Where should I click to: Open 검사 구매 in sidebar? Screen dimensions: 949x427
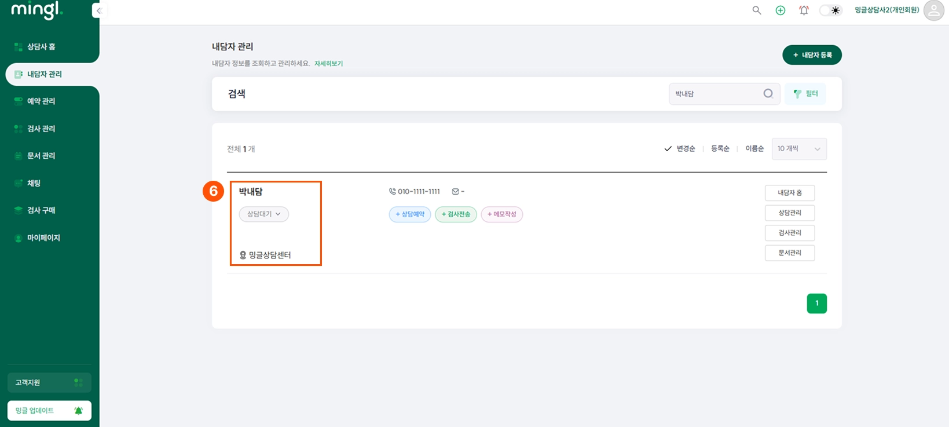click(x=41, y=210)
